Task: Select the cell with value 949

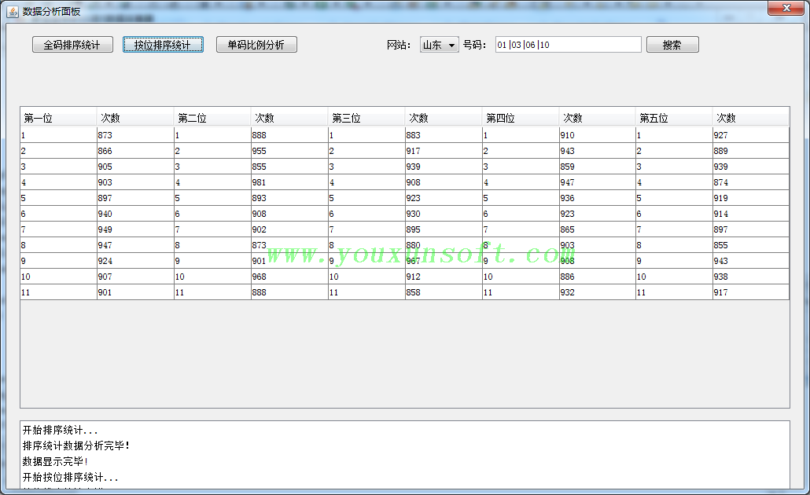Action: click(x=135, y=229)
